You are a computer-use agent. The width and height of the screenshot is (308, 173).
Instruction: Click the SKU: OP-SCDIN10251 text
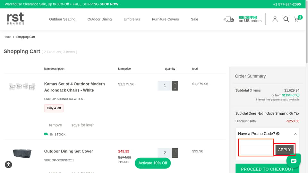[x=59, y=160]
